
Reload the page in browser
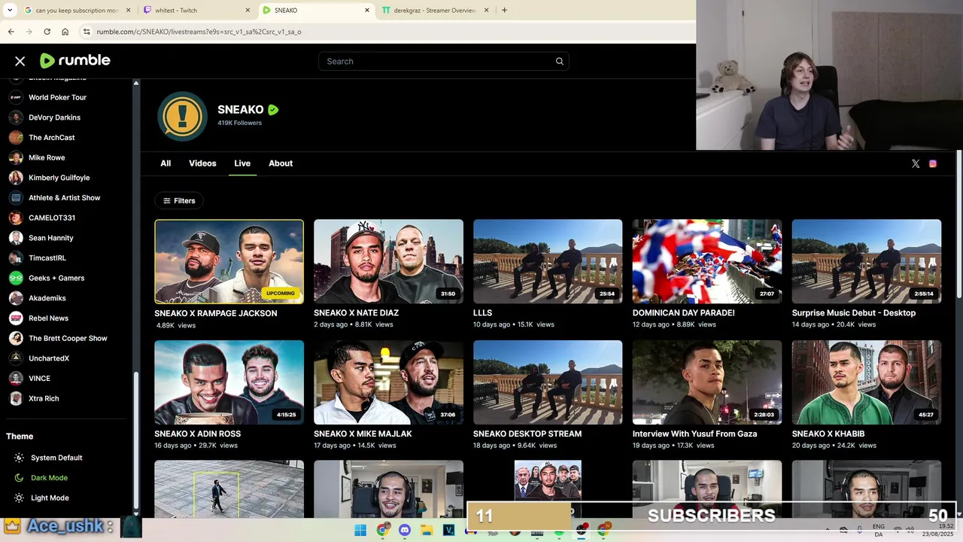(47, 32)
